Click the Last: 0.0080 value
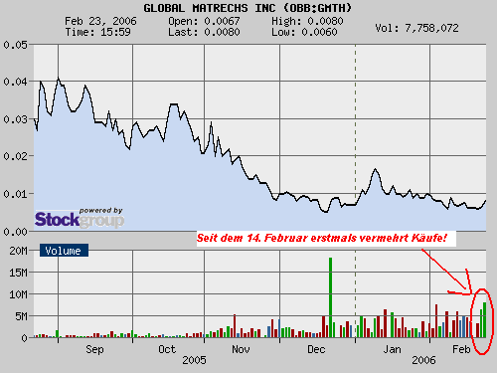This screenshot has height=373, width=497. click(x=204, y=32)
